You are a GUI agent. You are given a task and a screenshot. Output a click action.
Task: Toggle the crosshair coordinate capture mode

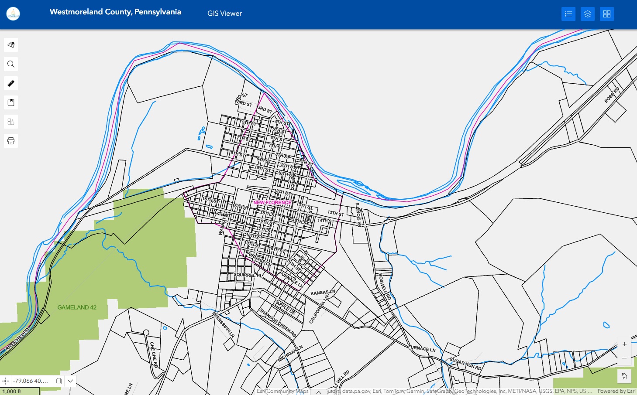pyautogui.click(x=5, y=381)
